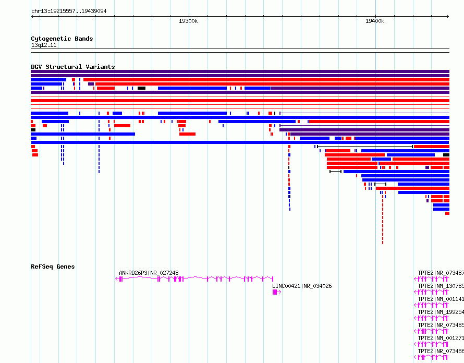Screen dimensions: 464x363
Task: Click gene glyph under TPTE2|NR_073486 label
Action: coord(432,357)
